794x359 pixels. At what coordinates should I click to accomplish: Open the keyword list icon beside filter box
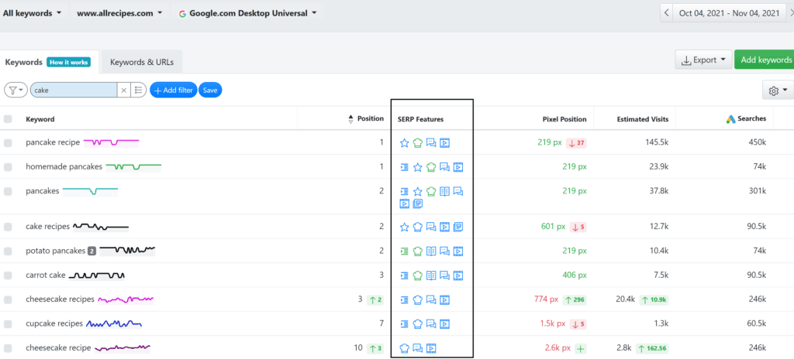point(138,91)
